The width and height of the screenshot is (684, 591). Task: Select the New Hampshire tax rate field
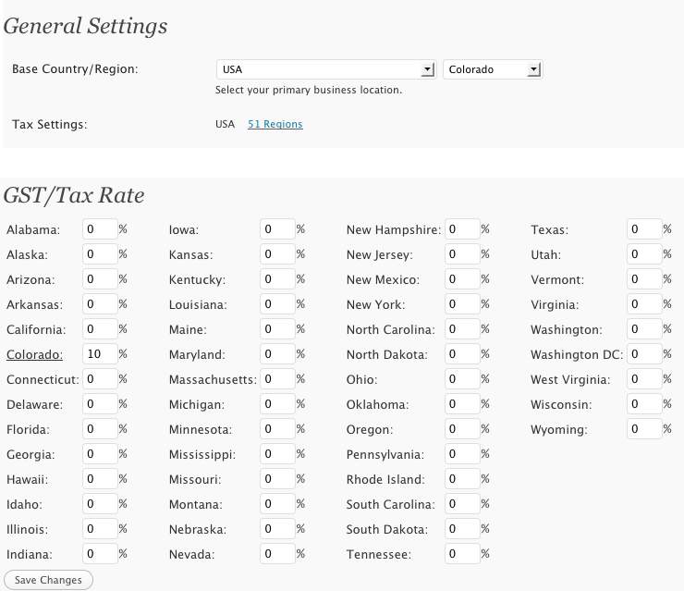tap(462, 229)
